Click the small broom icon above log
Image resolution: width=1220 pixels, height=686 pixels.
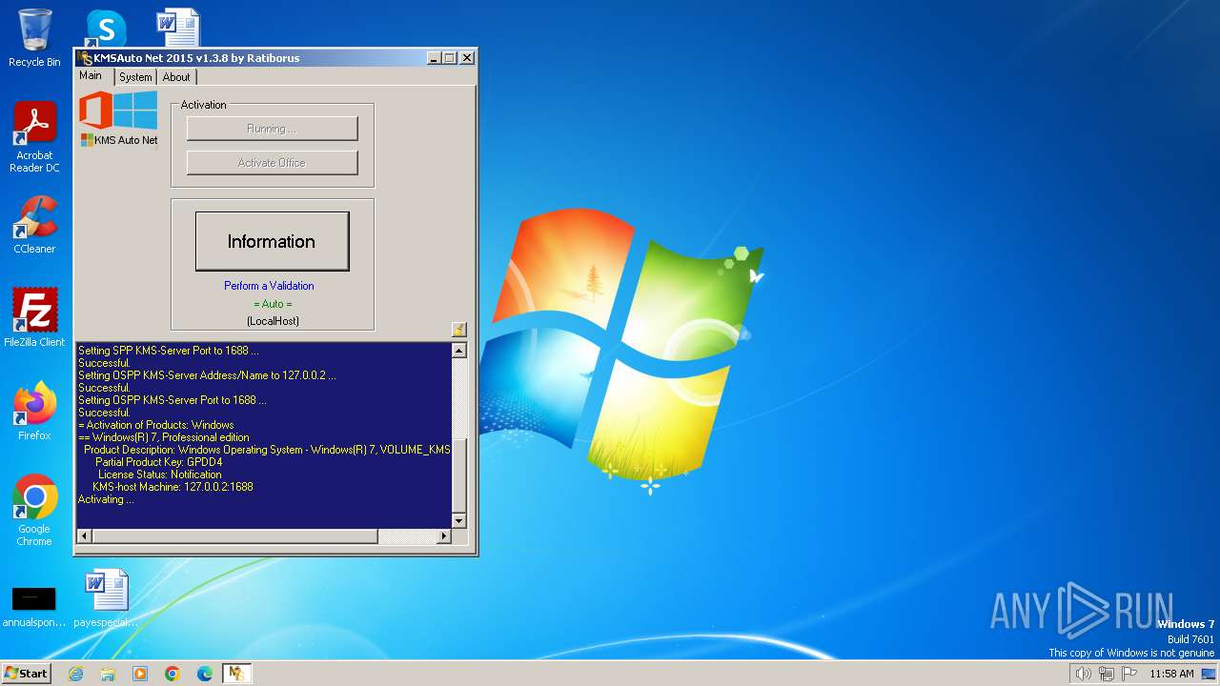pos(459,330)
